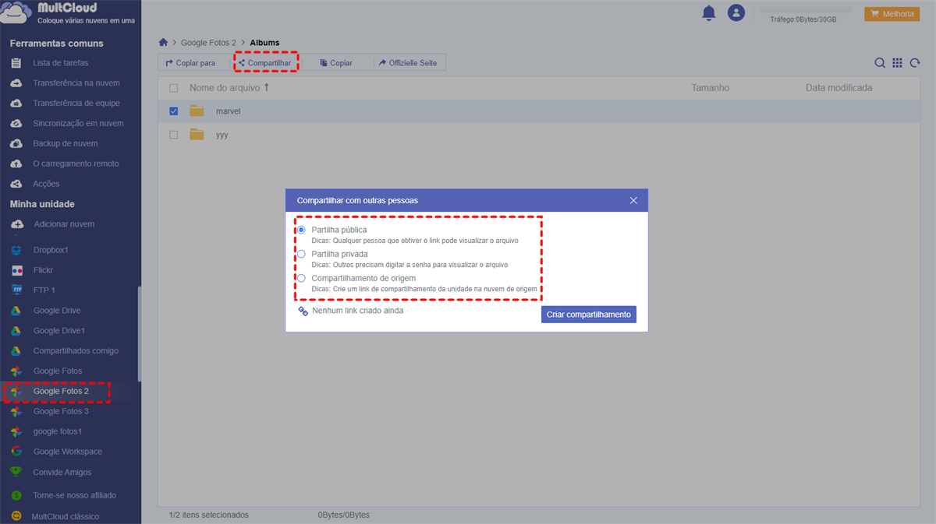
Task: Click the Compartilhados comigo drive icon
Action: coord(16,351)
